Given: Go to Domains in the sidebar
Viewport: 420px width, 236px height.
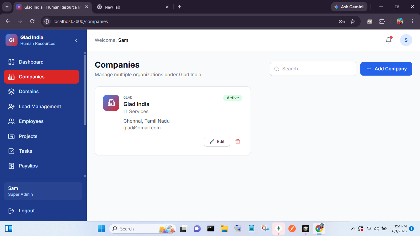Looking at the screenshot, I should [42, 92].
